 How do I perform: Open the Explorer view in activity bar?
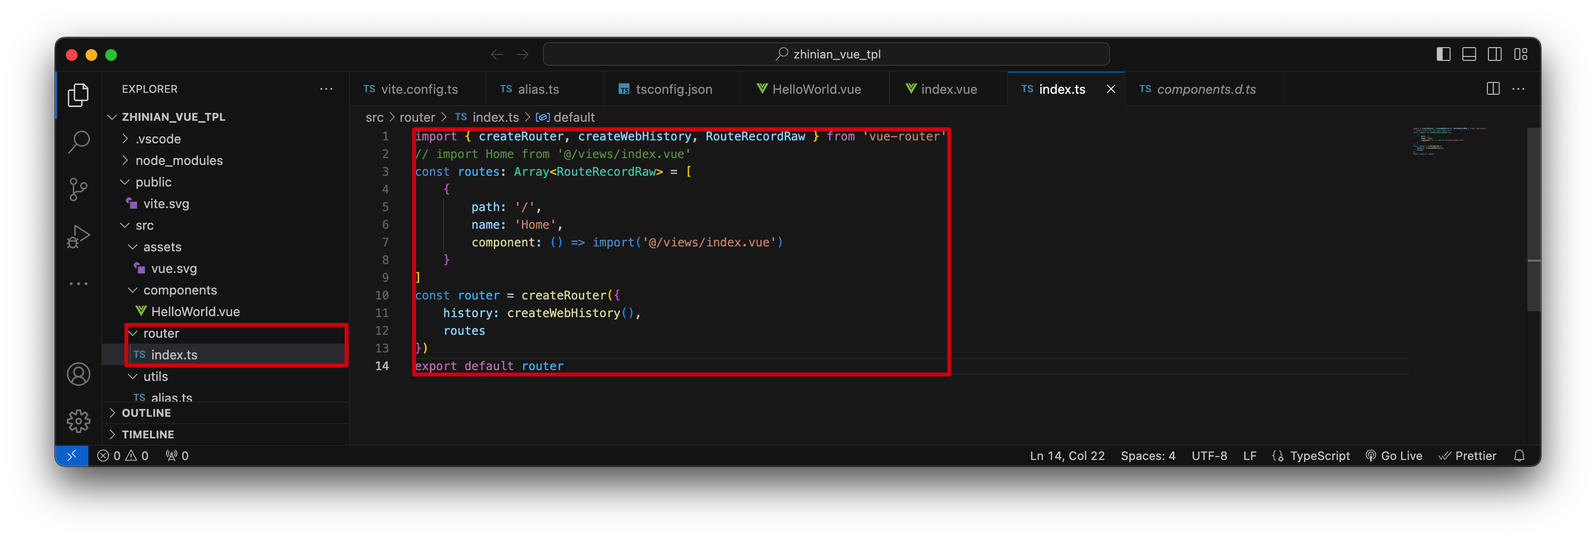(78, 95)
